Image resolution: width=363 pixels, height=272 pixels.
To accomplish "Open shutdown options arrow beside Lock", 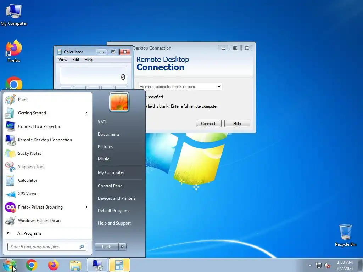I will 122,247.
